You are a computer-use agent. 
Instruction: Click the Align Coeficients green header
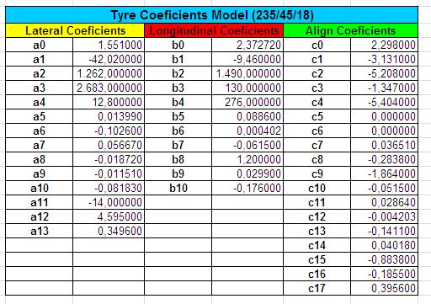[x=351, y=30]
